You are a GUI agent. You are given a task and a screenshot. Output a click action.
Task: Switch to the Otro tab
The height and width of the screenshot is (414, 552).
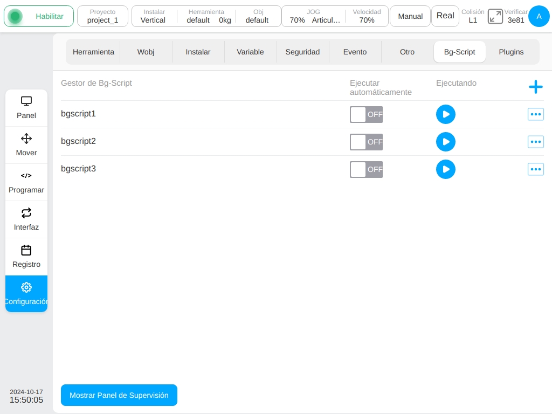click(407, 52)
